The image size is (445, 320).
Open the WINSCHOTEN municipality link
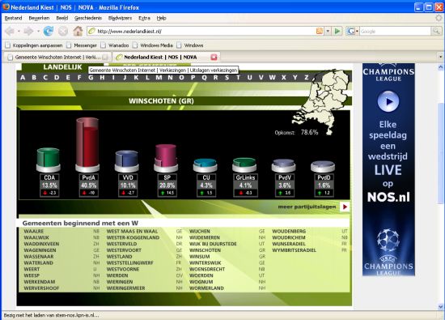coord(205,250)
